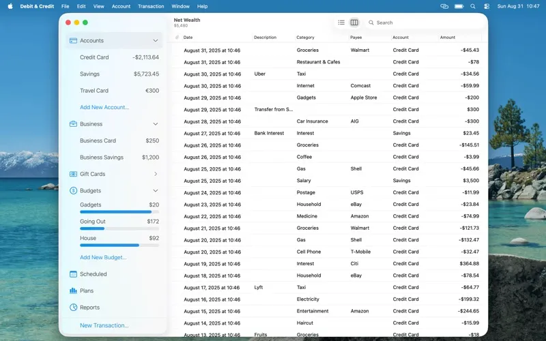546x341 pixels.
Task: Open the View menu
Action: pos(98,6)
